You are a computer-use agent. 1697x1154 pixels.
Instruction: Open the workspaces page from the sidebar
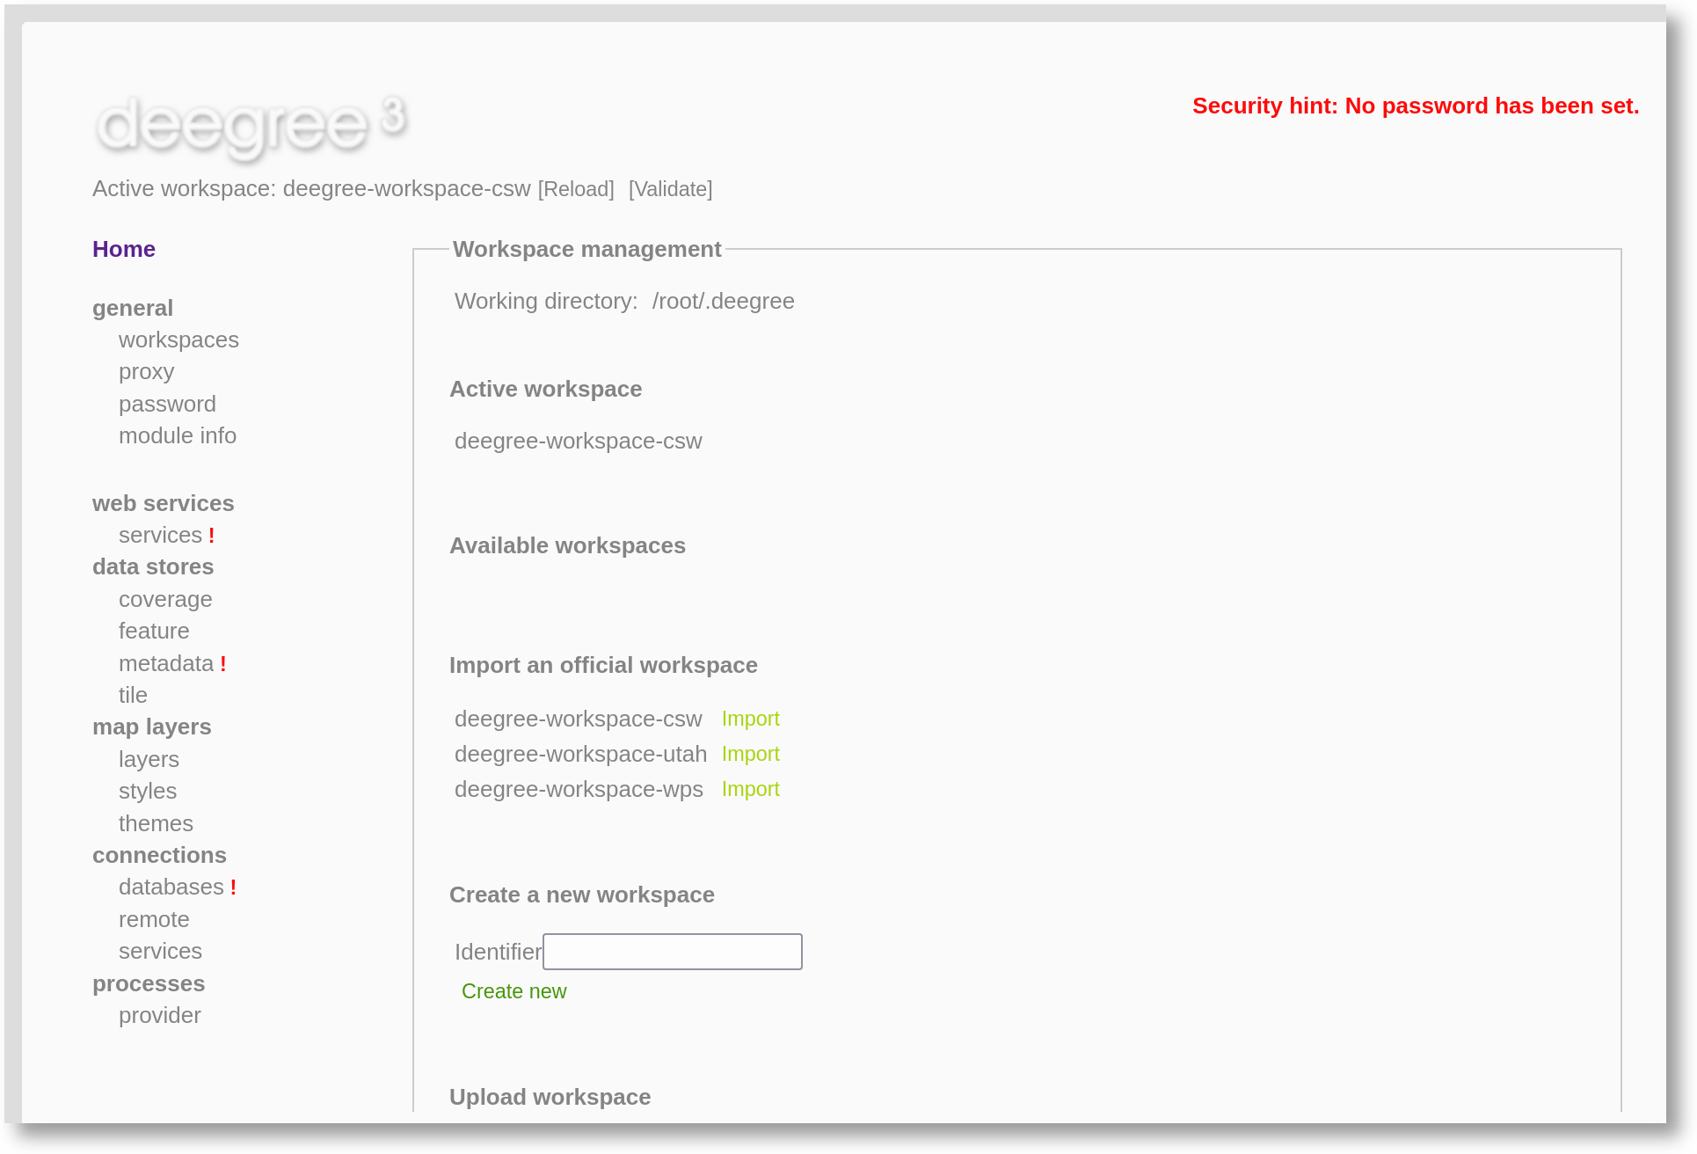point(178,340)
